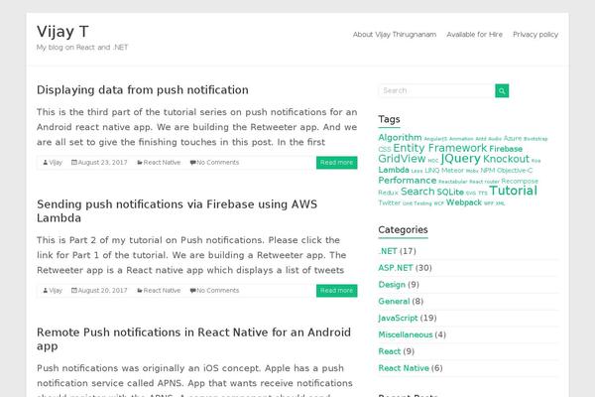
Task: Open React Native category on August 23 post
Action: pyautogui.click(x=162, y=163)
